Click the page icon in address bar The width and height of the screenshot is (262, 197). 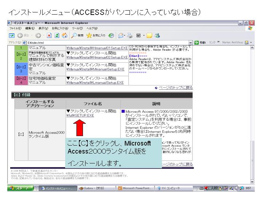tap(25, 43)
